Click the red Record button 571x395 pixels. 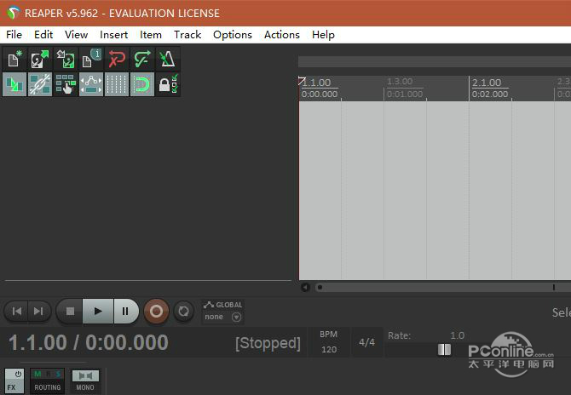point(157,312)
